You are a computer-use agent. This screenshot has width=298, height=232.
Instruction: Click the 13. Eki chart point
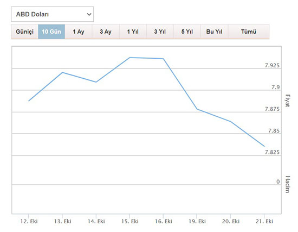(x=62, y=72)
